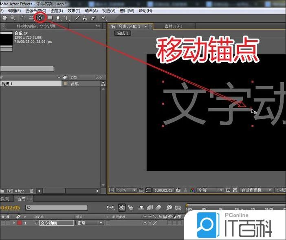Select the 合成 1 item in project list
The image size is (286, 240).
coord(31,84)
